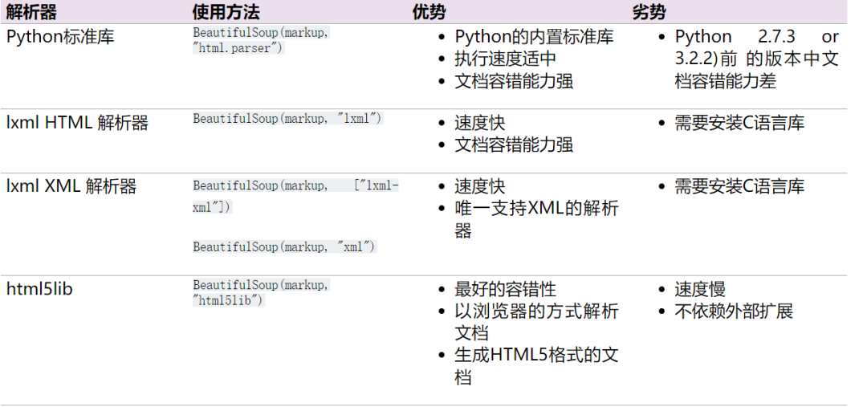Image resolution: width=867 pixels, height=407 pixels.
Task: Select the html5lib row name
Action: (x=39, y=289)
